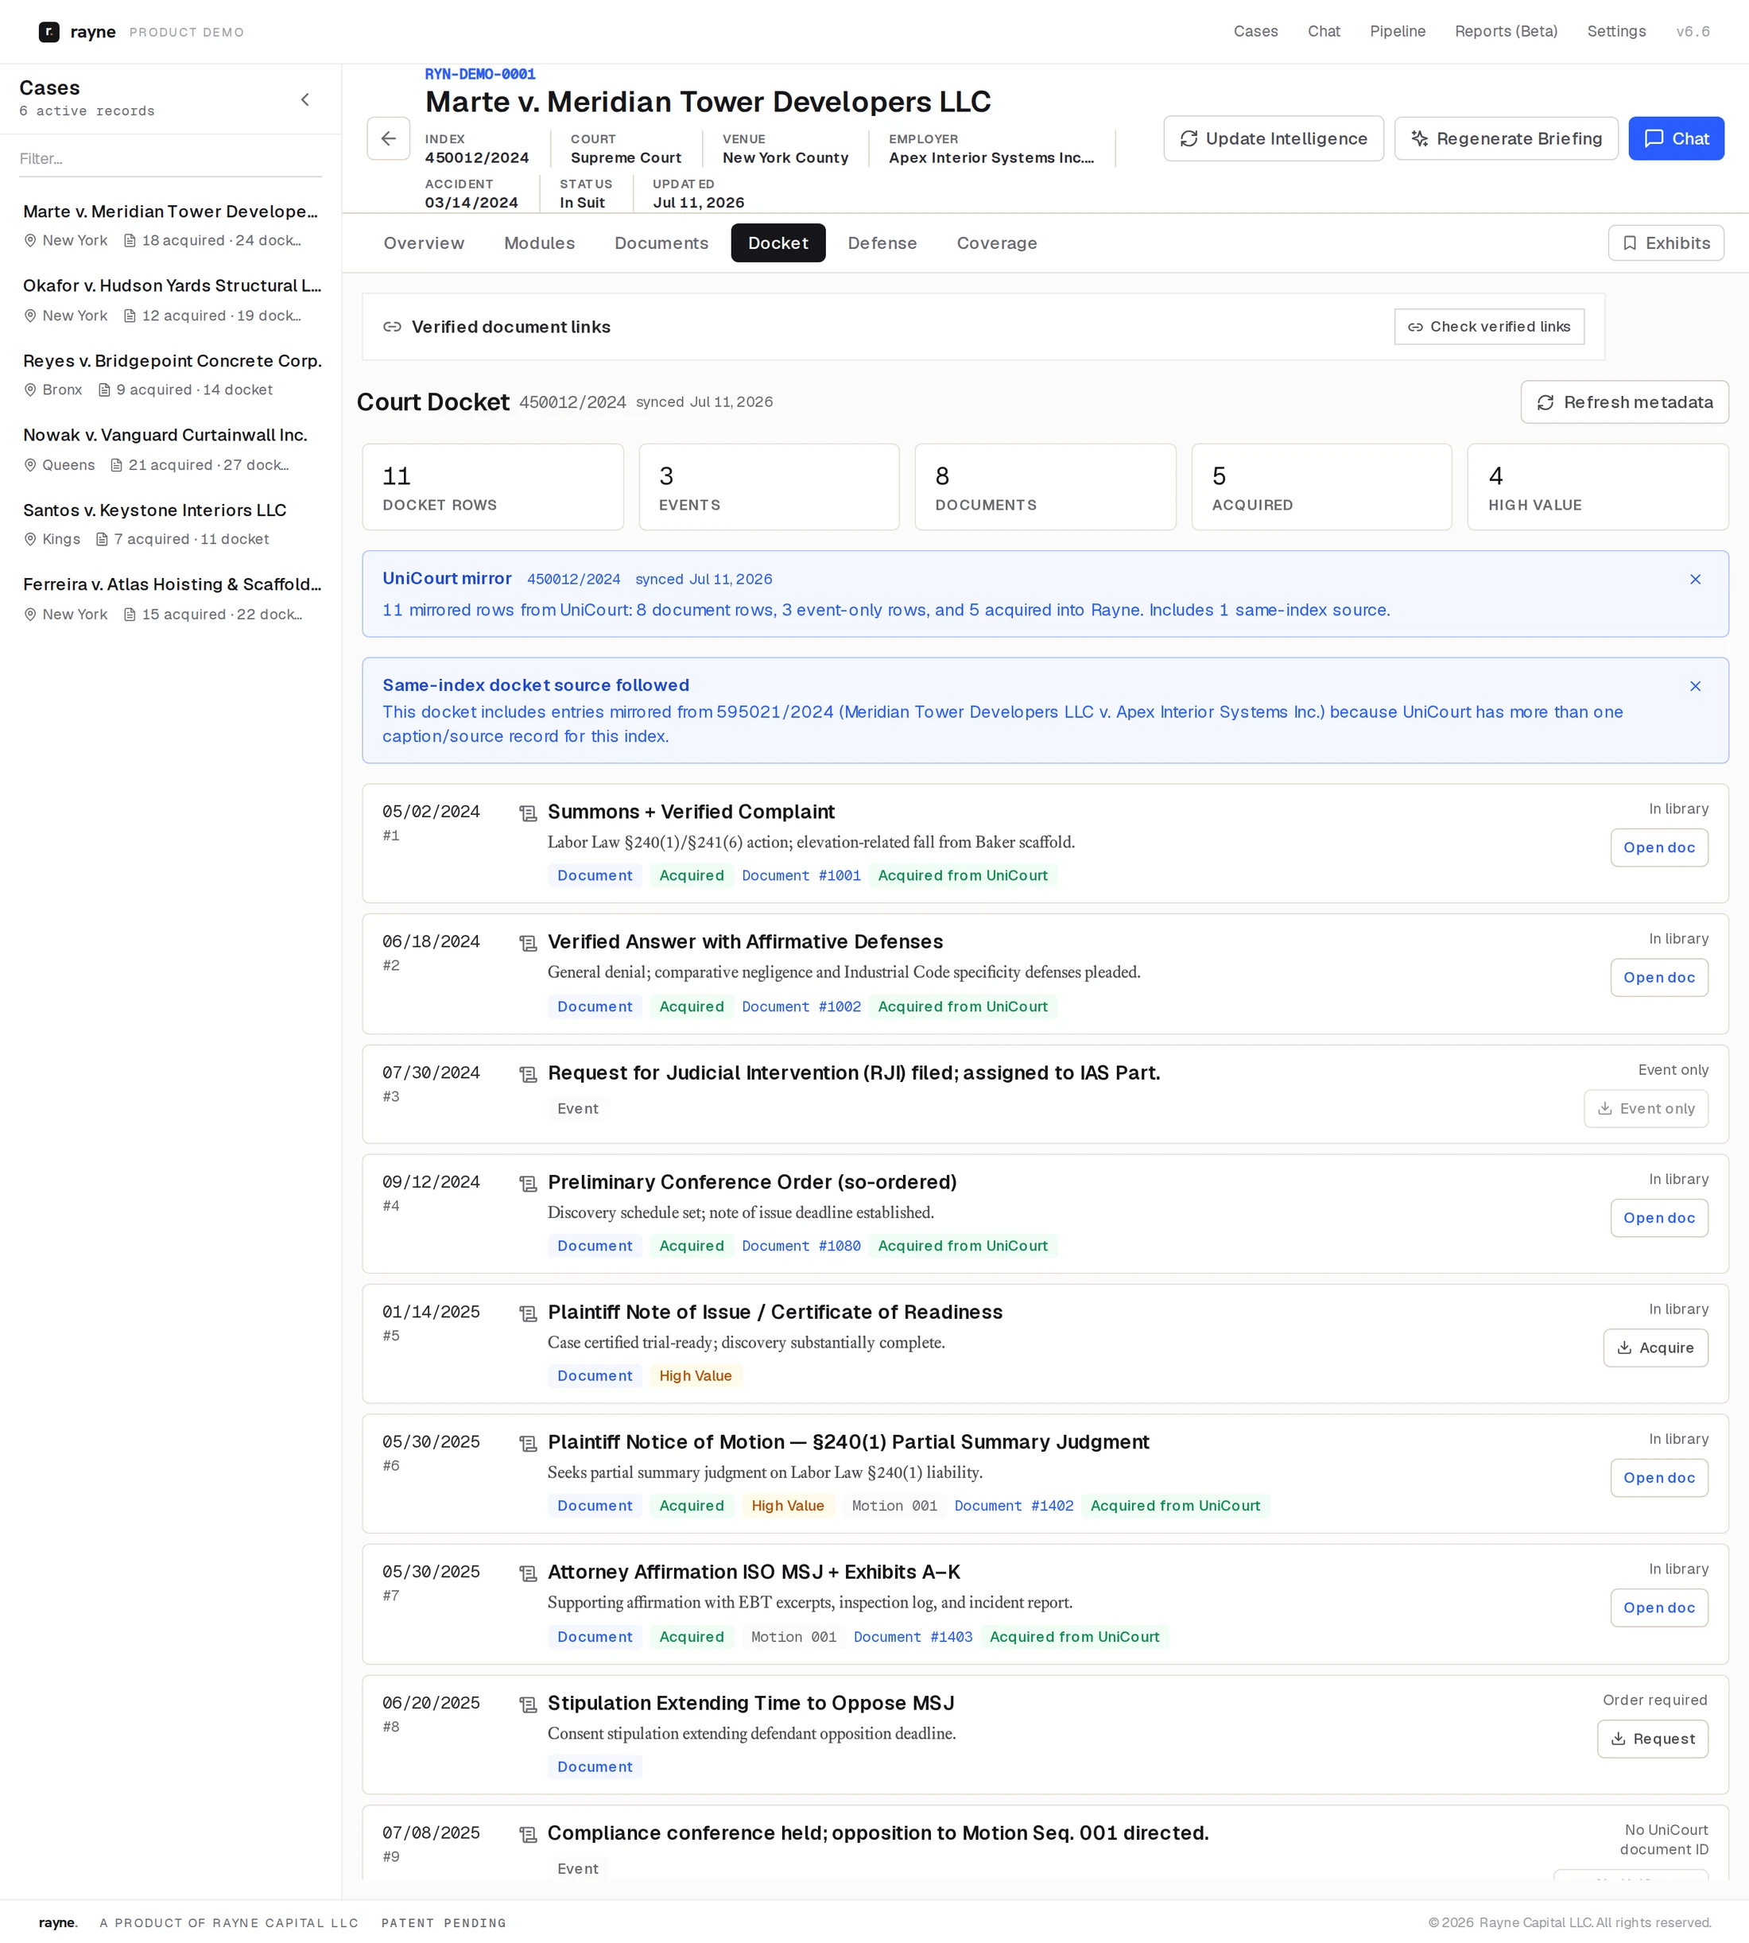Switch to the Overview tab
The image size is (1749, 1943).
coord(424,243)
